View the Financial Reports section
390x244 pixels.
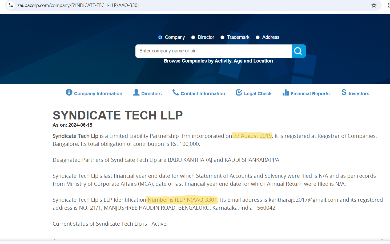click(310, 94)
